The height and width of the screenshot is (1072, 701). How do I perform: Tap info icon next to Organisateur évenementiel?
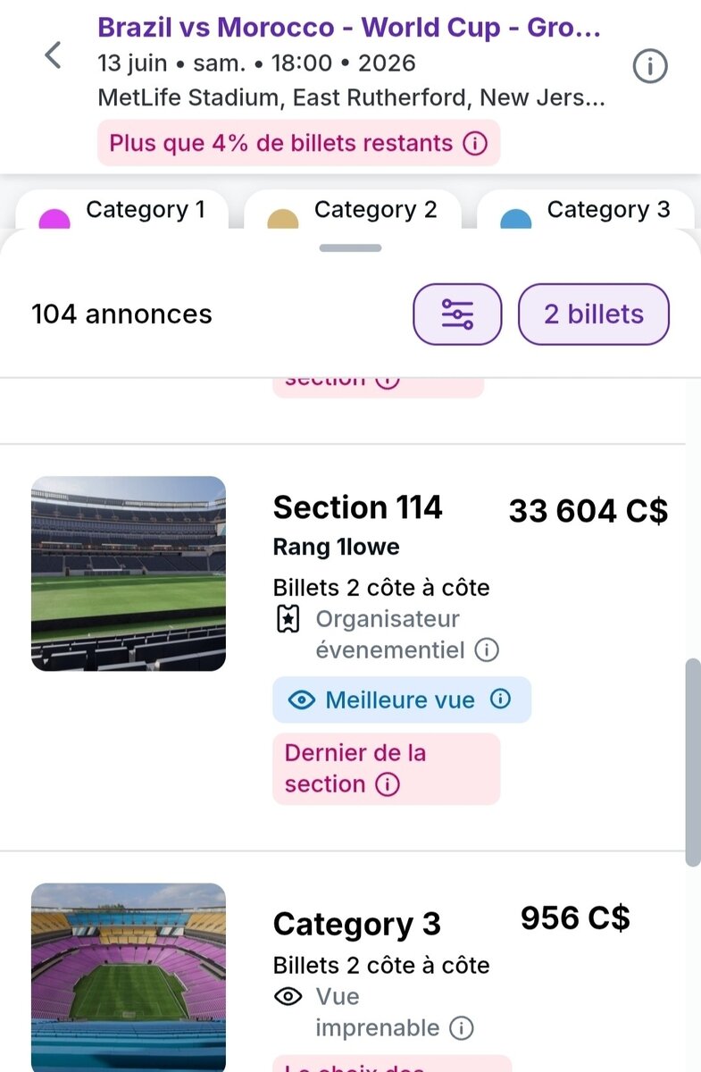pyautogui.click(x=487, y=650)
